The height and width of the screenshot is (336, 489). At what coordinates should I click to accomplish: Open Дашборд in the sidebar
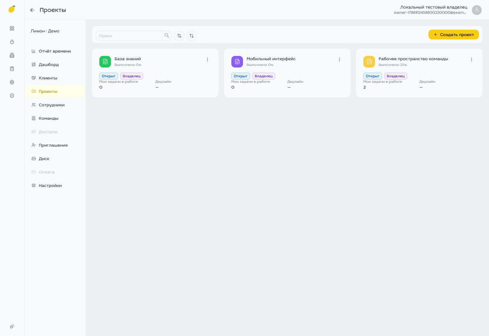[55, 64]
